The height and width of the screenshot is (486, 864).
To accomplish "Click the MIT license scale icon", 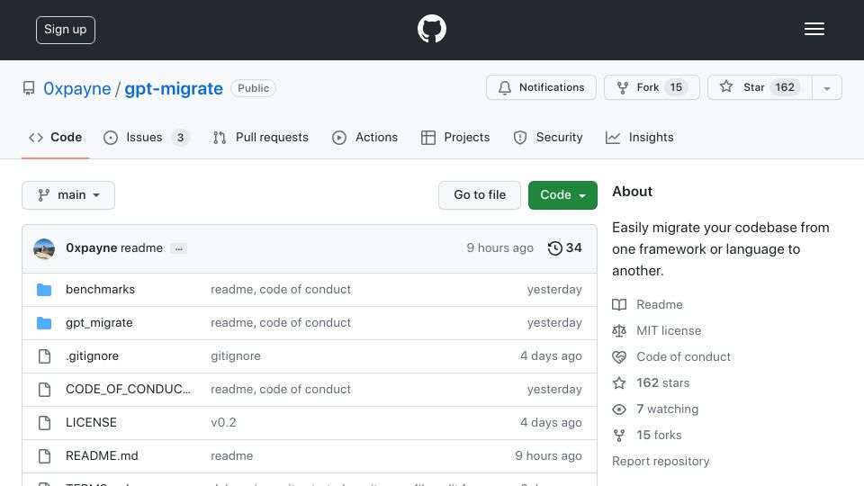I will coord(619,330).
